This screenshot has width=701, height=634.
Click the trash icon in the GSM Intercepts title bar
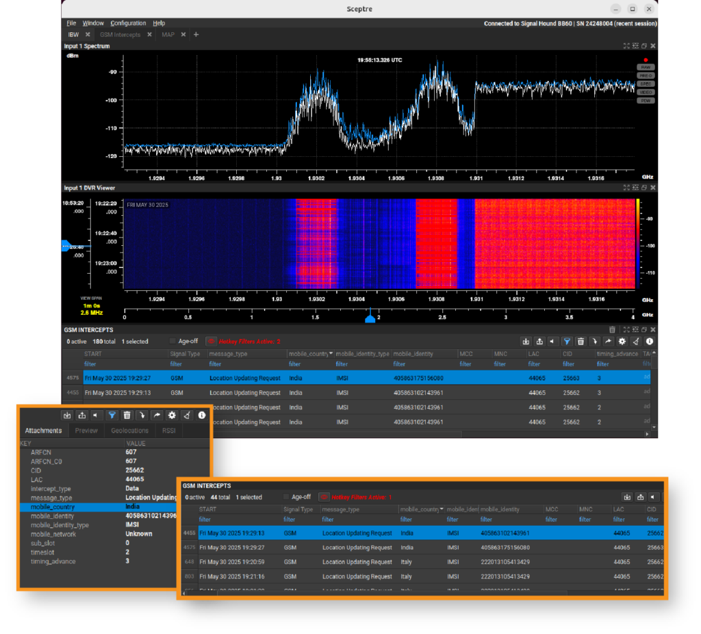612,329
